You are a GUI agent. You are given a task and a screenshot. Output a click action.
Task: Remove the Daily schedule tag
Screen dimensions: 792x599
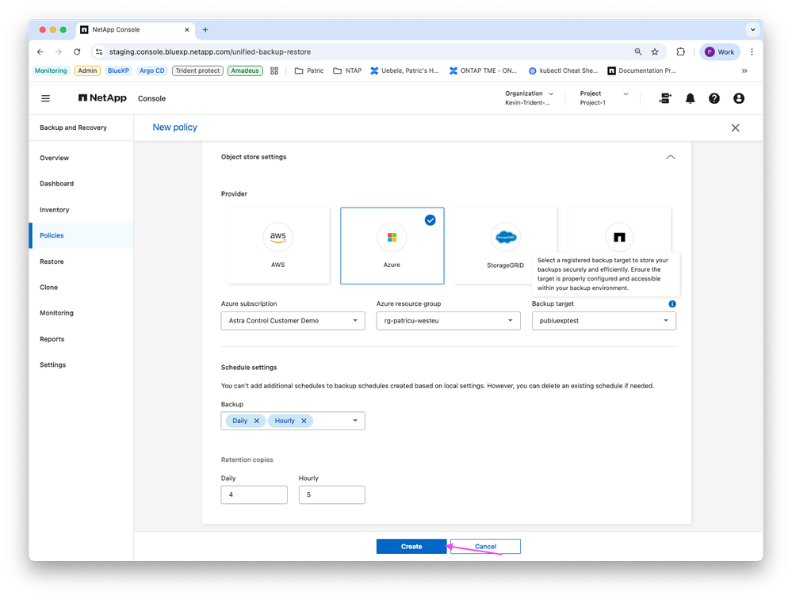pos(257,421)
